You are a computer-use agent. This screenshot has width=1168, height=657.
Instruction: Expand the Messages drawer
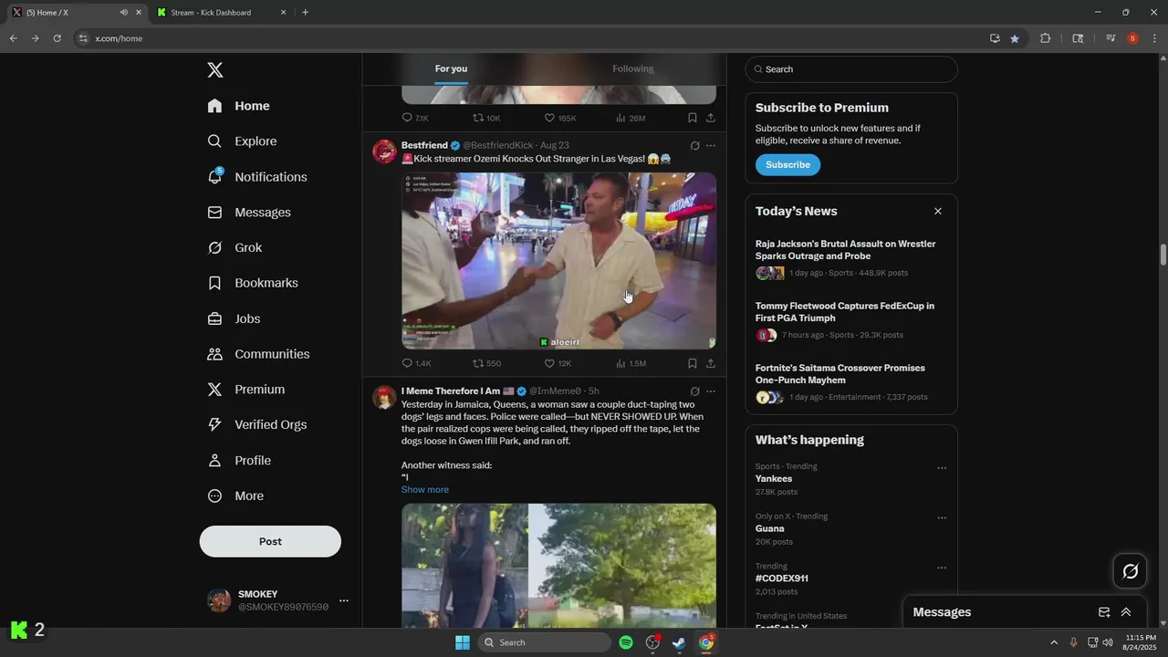pyautogui.click(x=1126, y=612)
